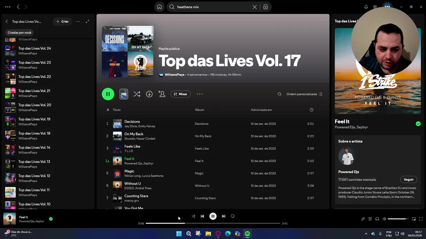Viewport: 426px width, 239px height.
Task: Sort by duration clock column icon
Action: point(312,110)
